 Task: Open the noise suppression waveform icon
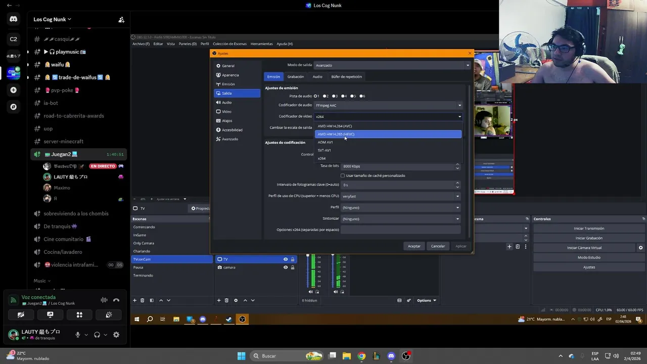(x=104, y=300)
